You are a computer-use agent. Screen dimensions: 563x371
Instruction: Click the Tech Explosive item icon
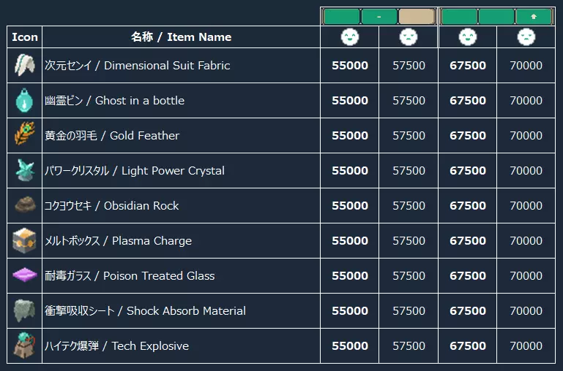(25, 346)
